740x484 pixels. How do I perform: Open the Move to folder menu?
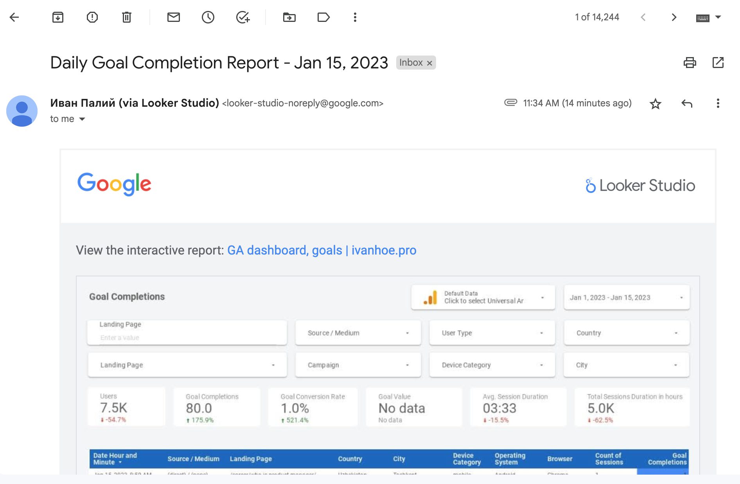click(289, 17)
